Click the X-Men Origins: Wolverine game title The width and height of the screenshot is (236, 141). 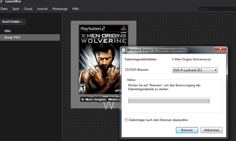click(100, 99)
